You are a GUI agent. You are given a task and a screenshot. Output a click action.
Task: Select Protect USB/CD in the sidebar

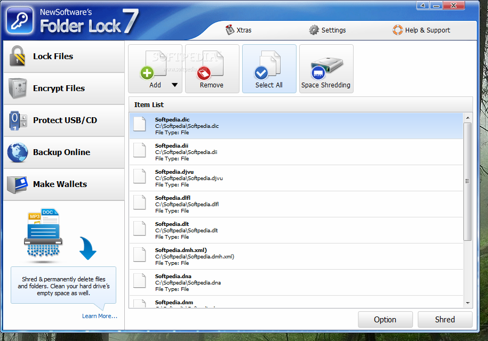pos(18,120)
